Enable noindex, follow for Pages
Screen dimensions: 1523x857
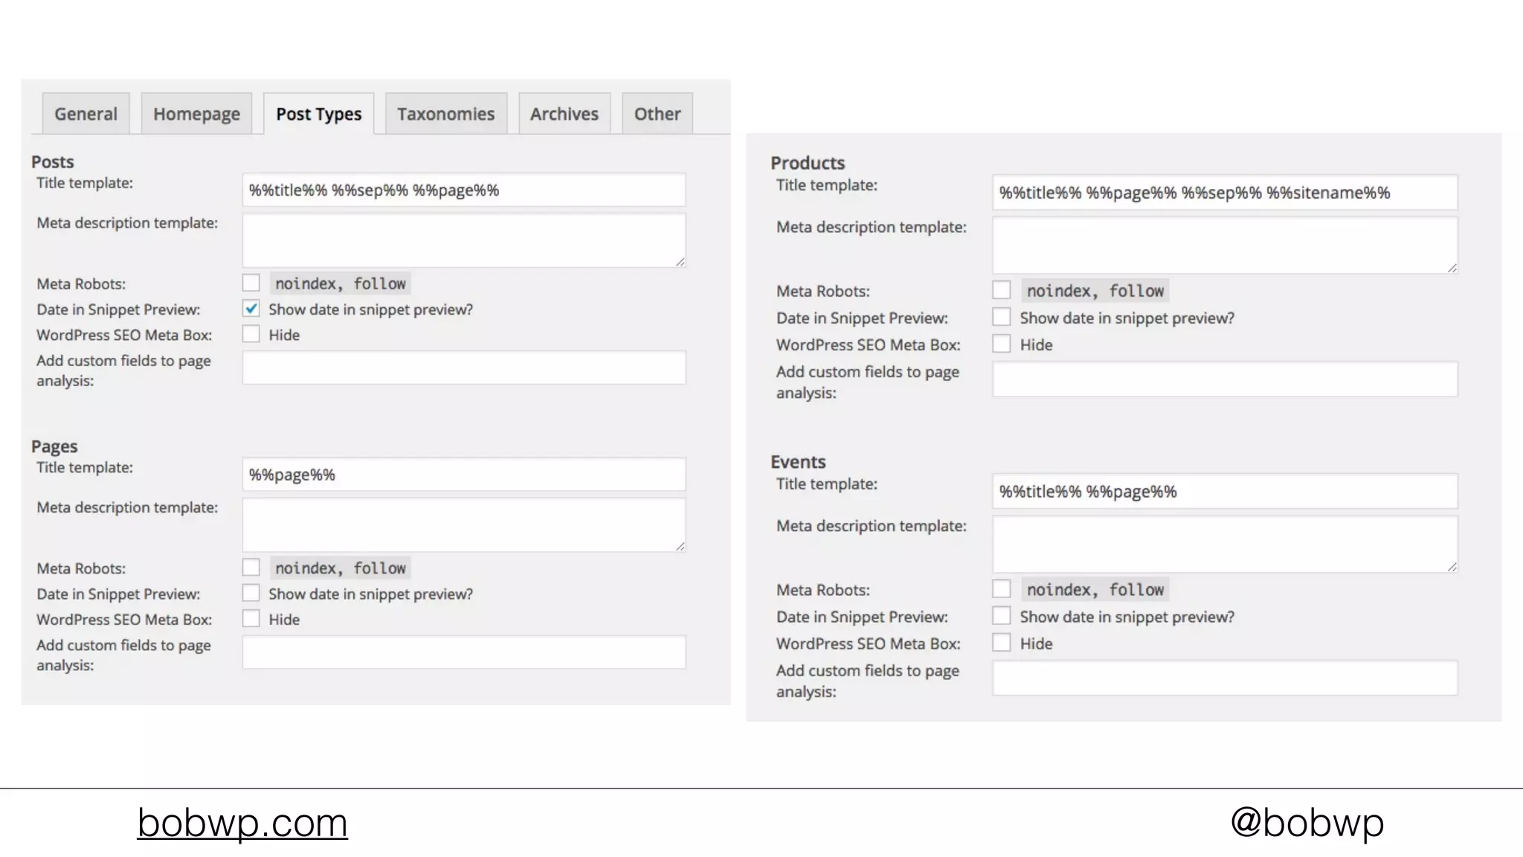pos(251,568)
